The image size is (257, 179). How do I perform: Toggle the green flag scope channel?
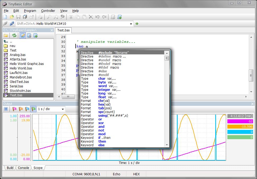(x=33, y=109)
